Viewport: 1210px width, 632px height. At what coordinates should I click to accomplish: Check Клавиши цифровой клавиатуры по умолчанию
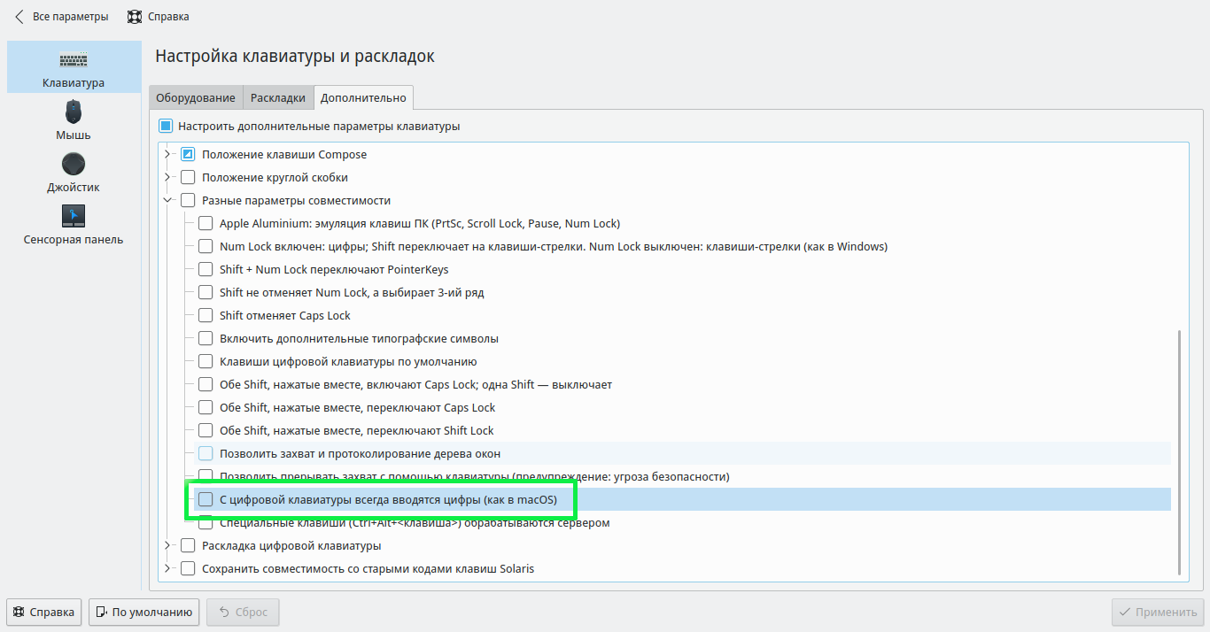[206, 362]
